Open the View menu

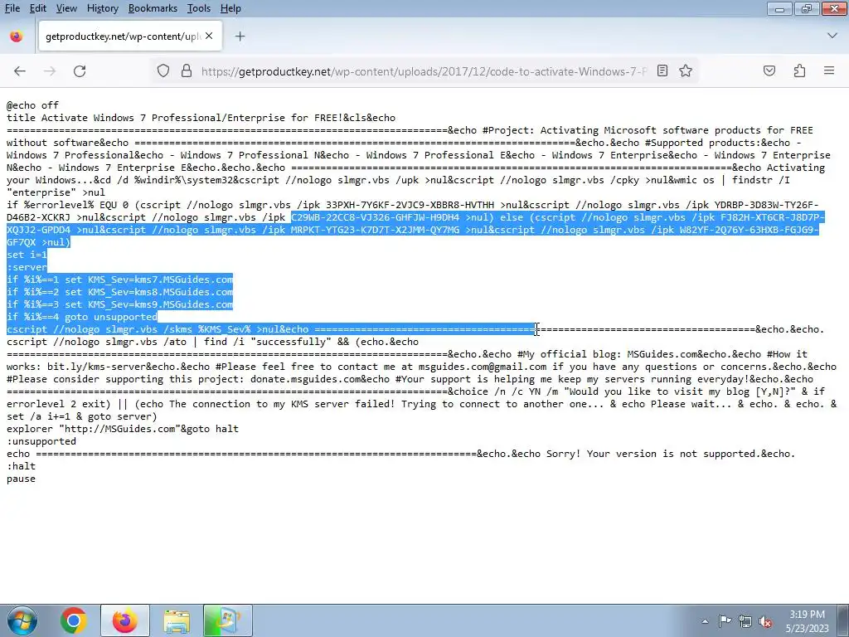click(66, 8)
